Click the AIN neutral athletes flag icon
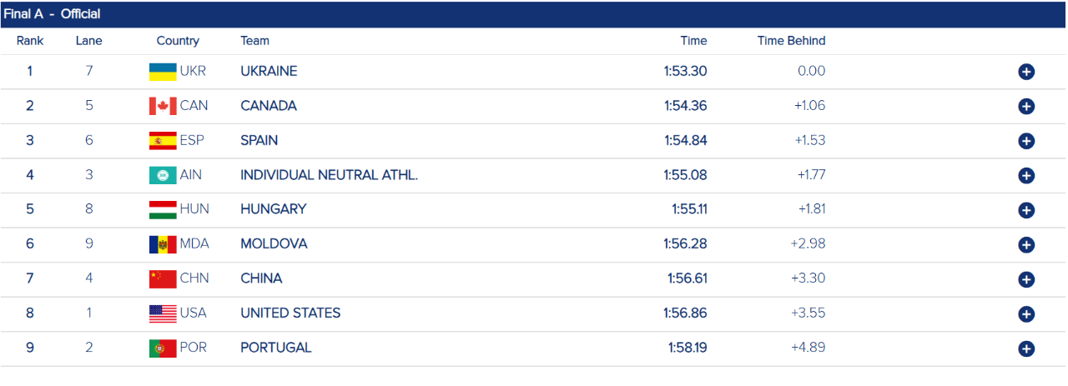The height and width of the screenshot is (386, 1068). 163,175
